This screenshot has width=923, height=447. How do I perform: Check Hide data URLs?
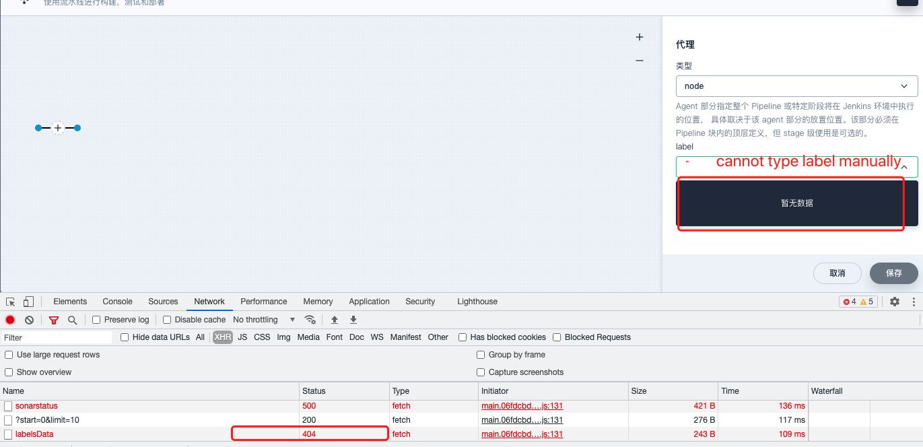click(x=125, y=337)
